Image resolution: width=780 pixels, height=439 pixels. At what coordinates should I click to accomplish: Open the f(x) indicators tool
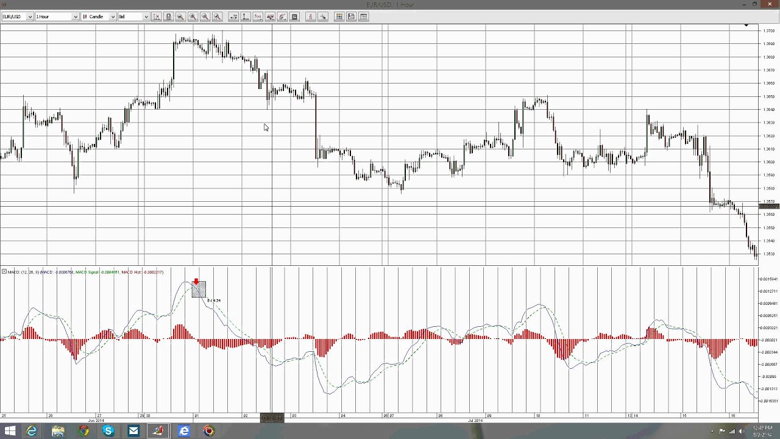[x=258, y=16]
